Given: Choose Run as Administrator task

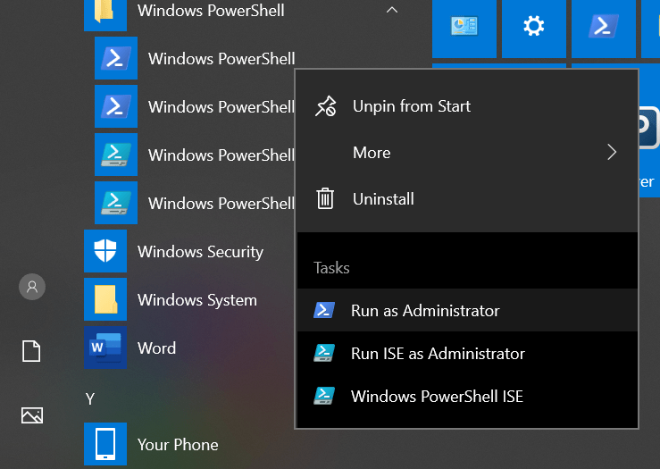Looking at the screenshot, I should (x=425, y=311).
